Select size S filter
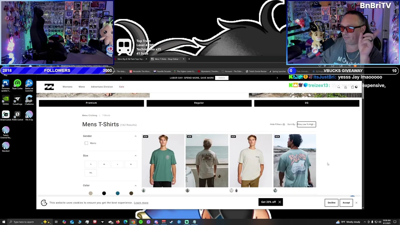This screenshot has width=400, height=225. point(91,164)
